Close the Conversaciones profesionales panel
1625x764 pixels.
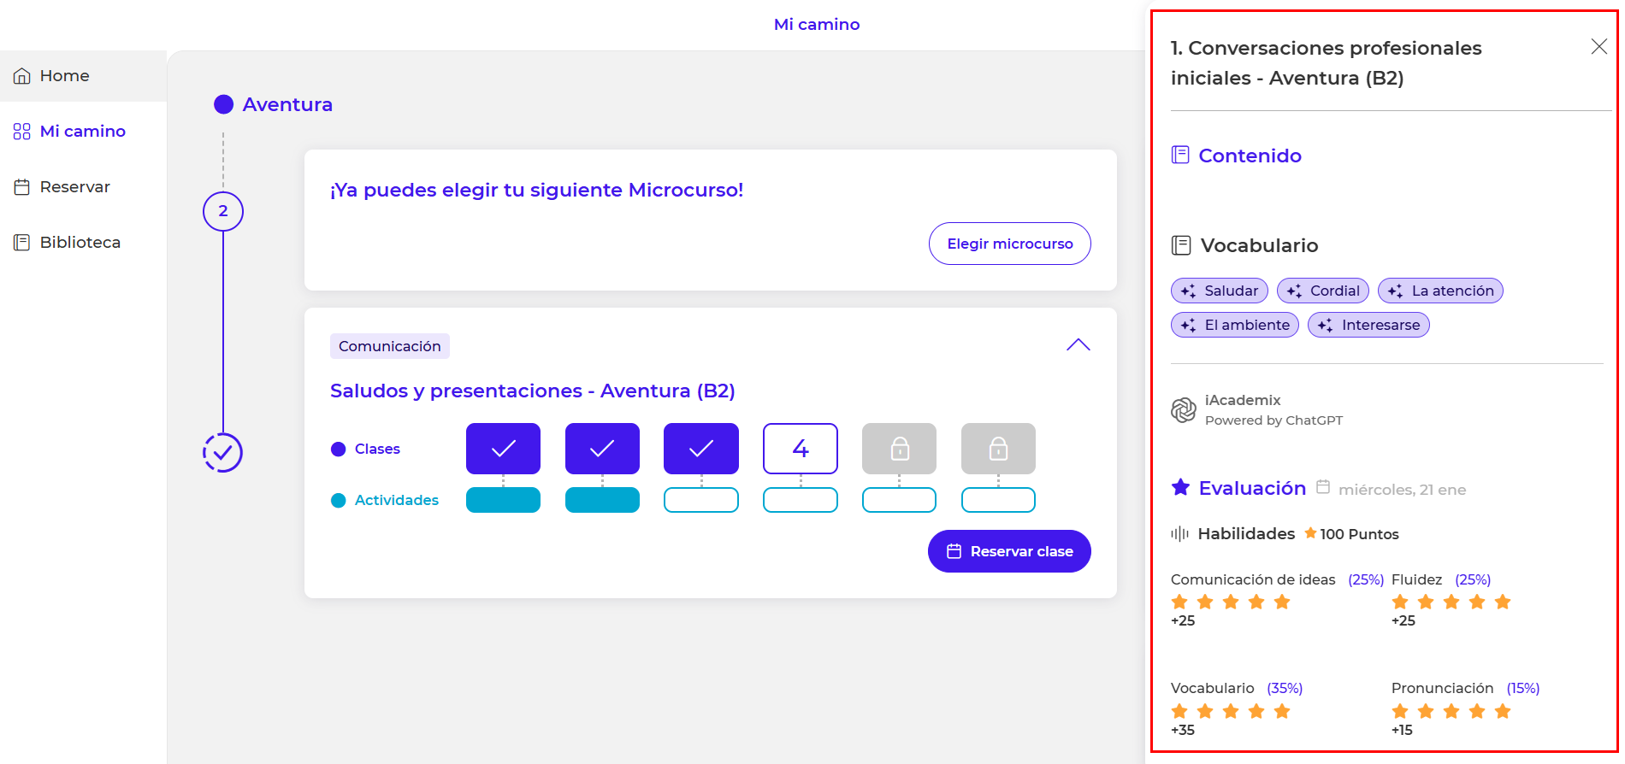[1598, 47]
